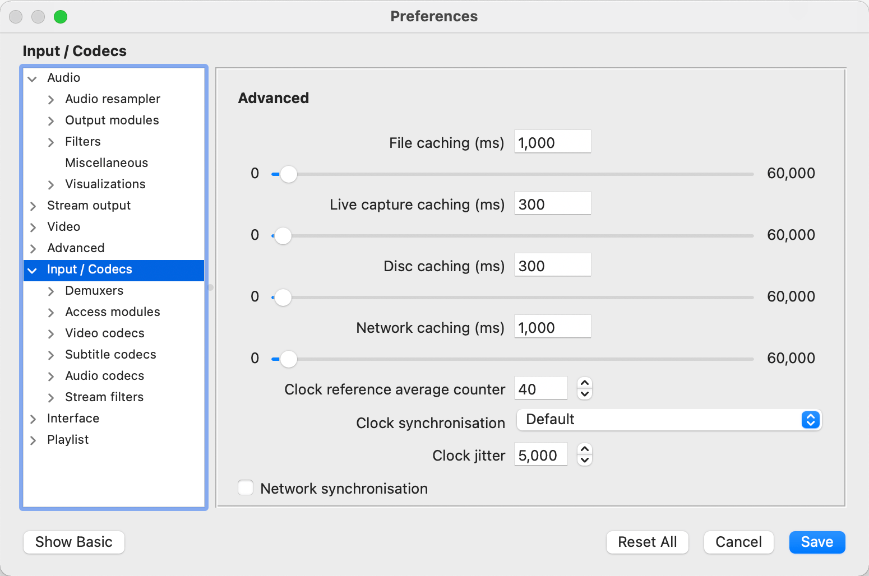Viewport: 869px width, 576px height.
Task: Click the Live capture caching slider handle
Action: [x=283, y=236]
